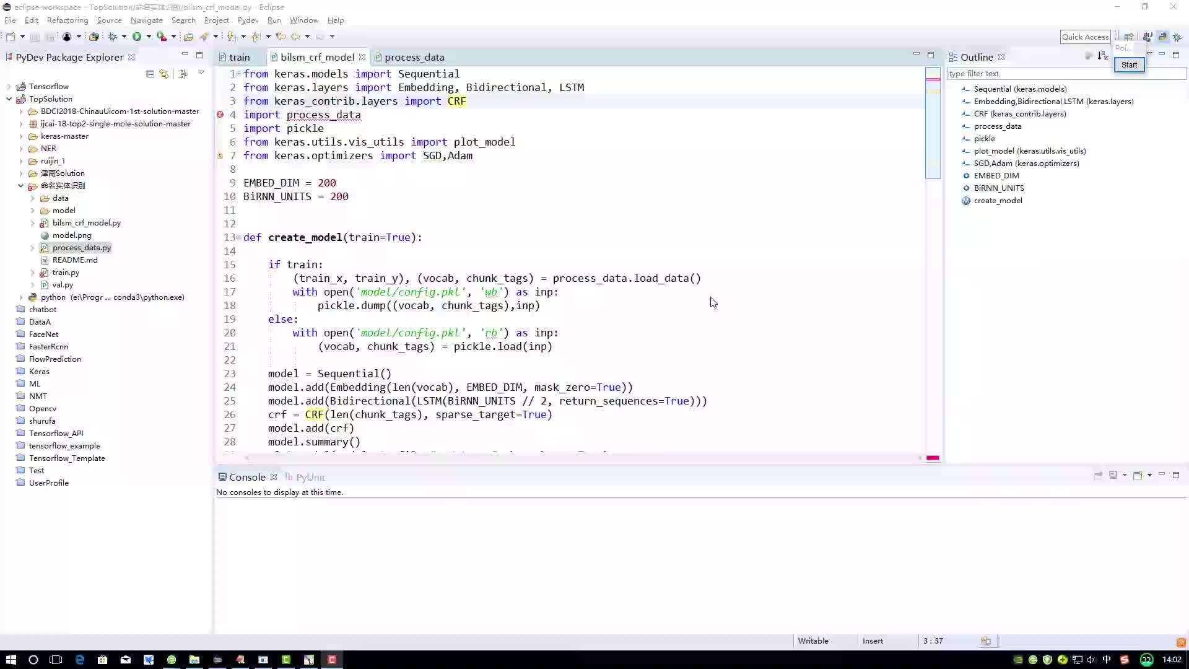Switch to process_data tab
The width and height of the screenshot is (1189, 669).
pyautogui.click(x=415, y=56)
